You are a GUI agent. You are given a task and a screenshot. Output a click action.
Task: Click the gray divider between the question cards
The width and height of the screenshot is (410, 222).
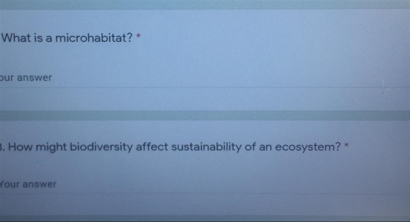tap(205, 116)
